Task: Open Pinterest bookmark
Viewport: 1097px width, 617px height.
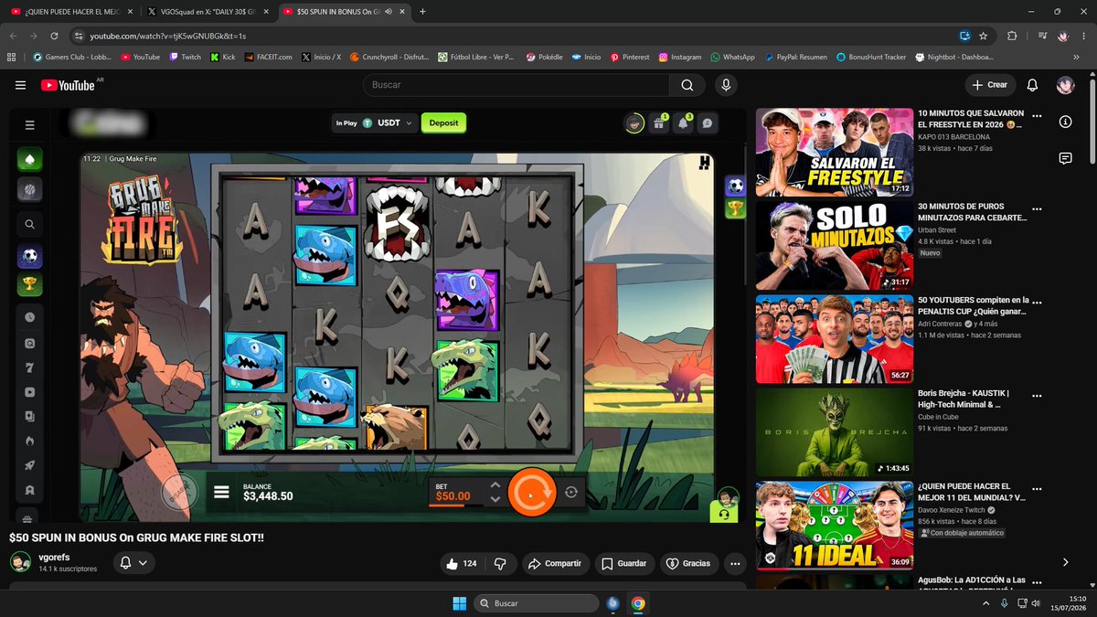Action: point(630,57)
